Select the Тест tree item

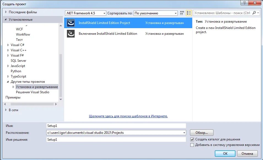pos(19,40)
